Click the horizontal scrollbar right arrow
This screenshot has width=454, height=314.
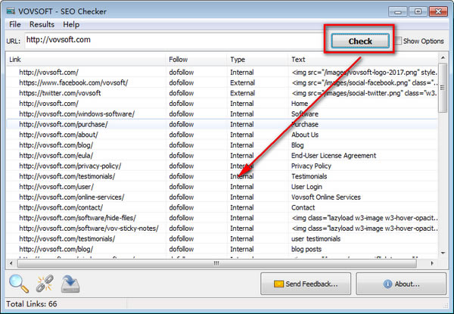[432, 263]
